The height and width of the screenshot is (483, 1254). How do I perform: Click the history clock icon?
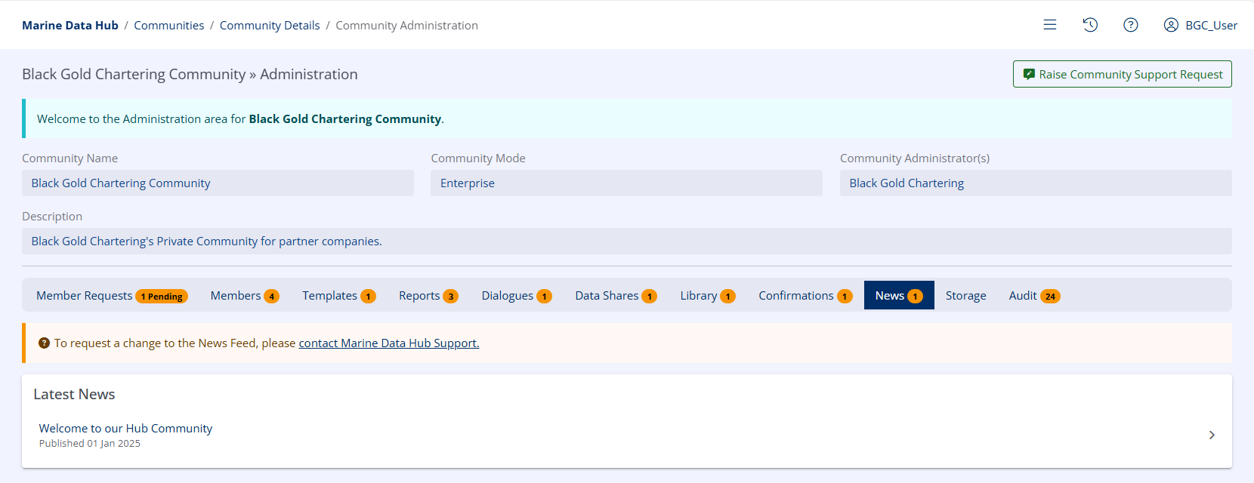tap(1090, 25)
